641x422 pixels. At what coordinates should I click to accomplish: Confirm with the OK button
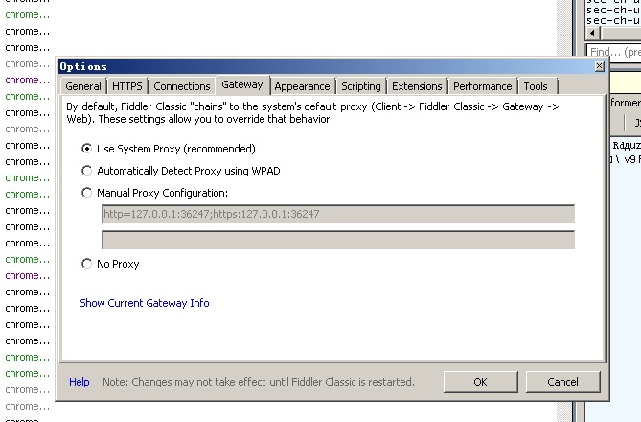click(481, 382)
